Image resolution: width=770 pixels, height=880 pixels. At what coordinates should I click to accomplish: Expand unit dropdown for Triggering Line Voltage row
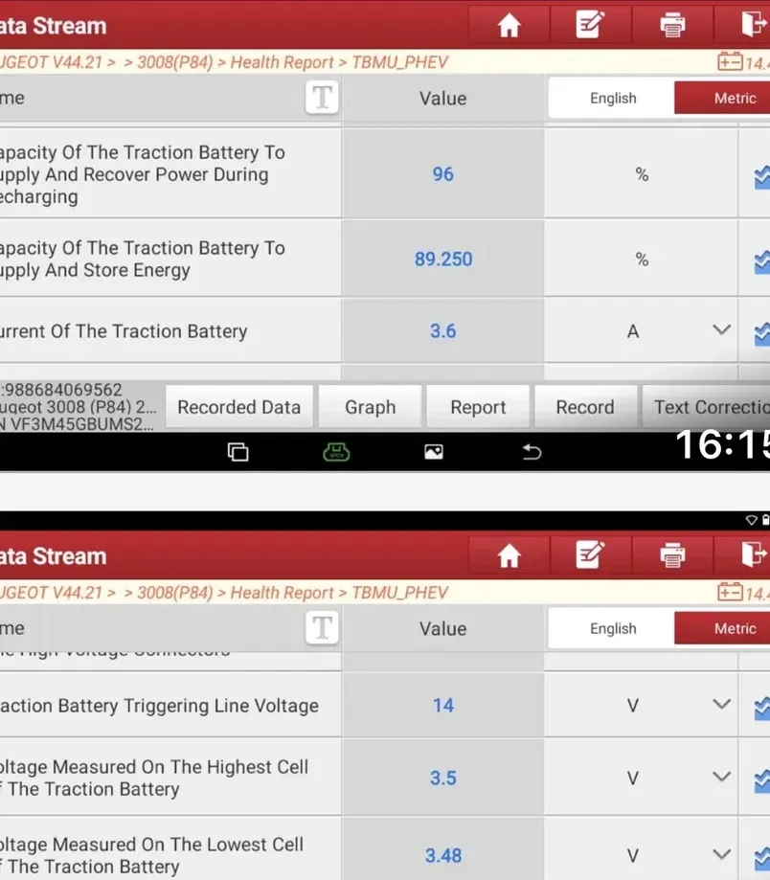[x=722, y=704]
